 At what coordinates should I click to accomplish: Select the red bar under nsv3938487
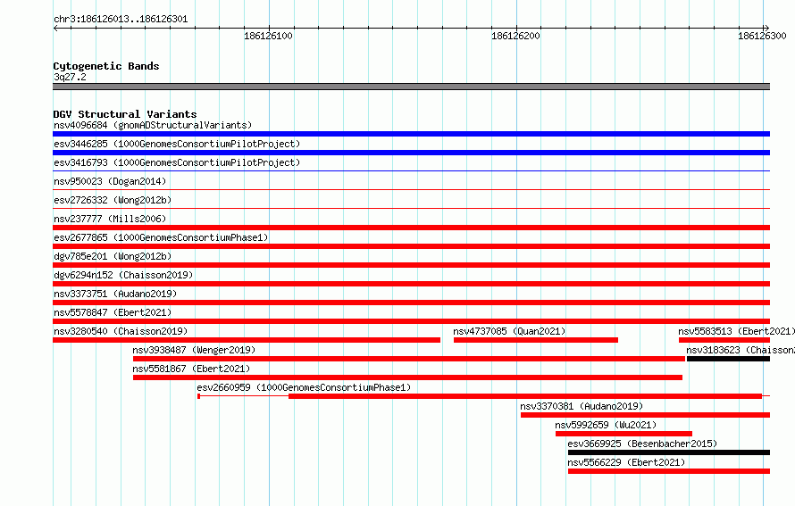[409, 359]
